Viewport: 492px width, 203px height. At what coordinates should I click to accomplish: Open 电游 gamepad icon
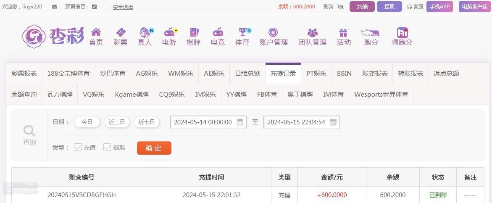coord(169,32)
